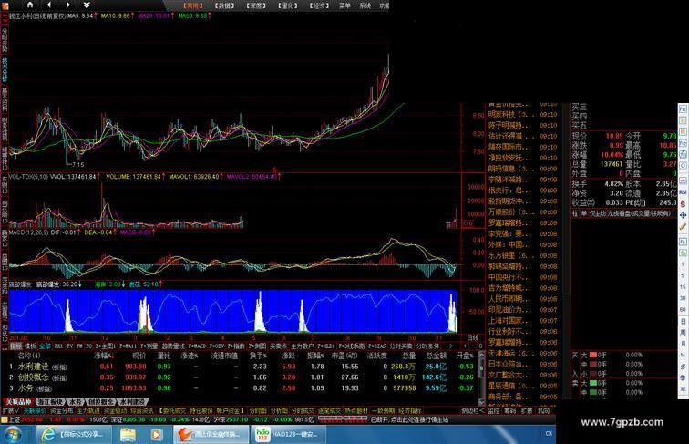Screen dimensions: 689x444
Task: Select the 指标 tab below the chart
Action: (x=15, y=346)
